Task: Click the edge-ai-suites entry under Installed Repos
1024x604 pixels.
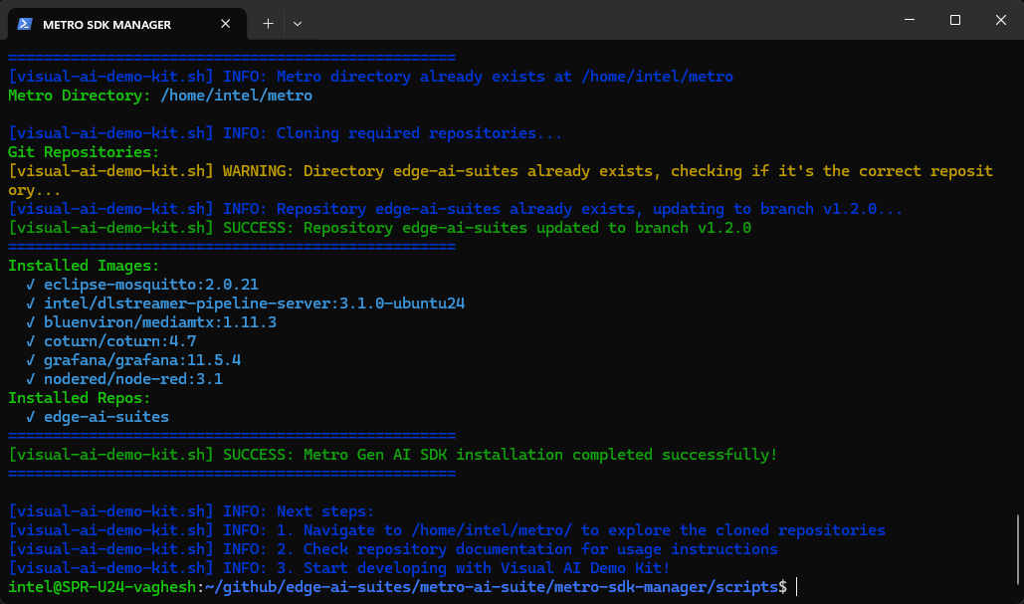Action: point(105,417)
